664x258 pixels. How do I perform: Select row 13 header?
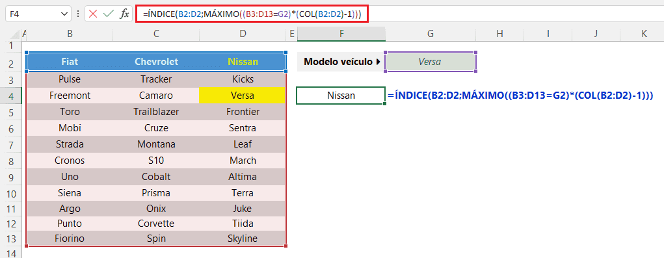(x=10, y=238)
